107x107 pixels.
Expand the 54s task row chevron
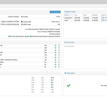pyautogui.click(x=59, y=45)
